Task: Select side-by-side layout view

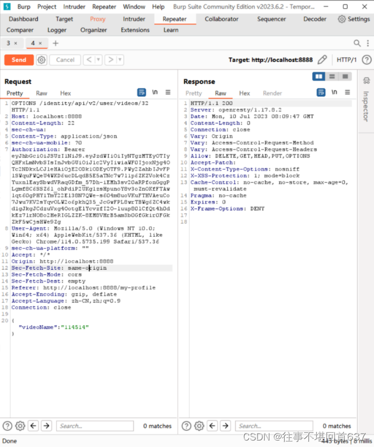Action: point(319,76)
